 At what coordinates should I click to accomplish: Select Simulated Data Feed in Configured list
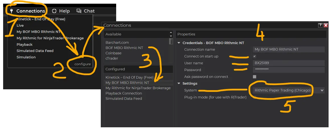pyautogui.click(x=124, y=98)
